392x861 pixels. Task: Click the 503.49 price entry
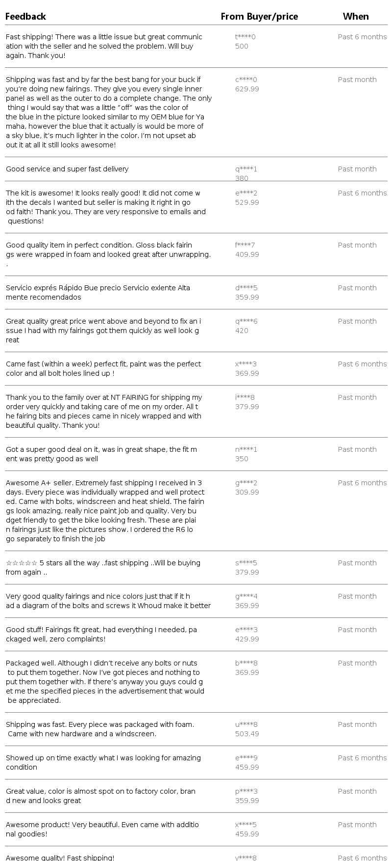coord(247,734)
